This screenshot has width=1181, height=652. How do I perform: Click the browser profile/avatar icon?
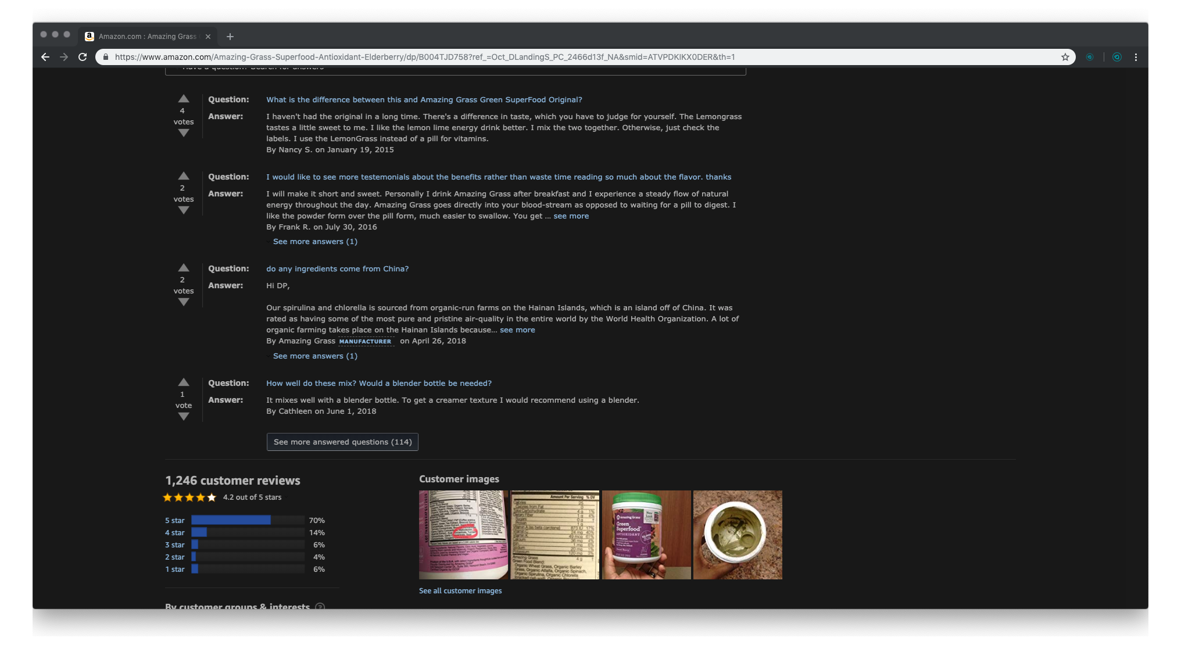[1116, 56]
